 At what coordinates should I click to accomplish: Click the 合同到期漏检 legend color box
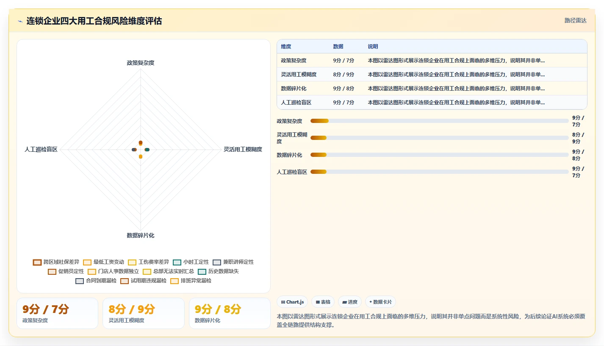coord(80,281)
